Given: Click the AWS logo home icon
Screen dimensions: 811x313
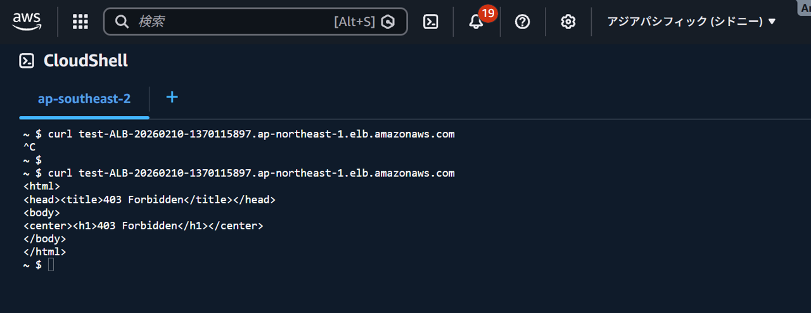Looking at the screenshot, I should click(x=27, y=22).
